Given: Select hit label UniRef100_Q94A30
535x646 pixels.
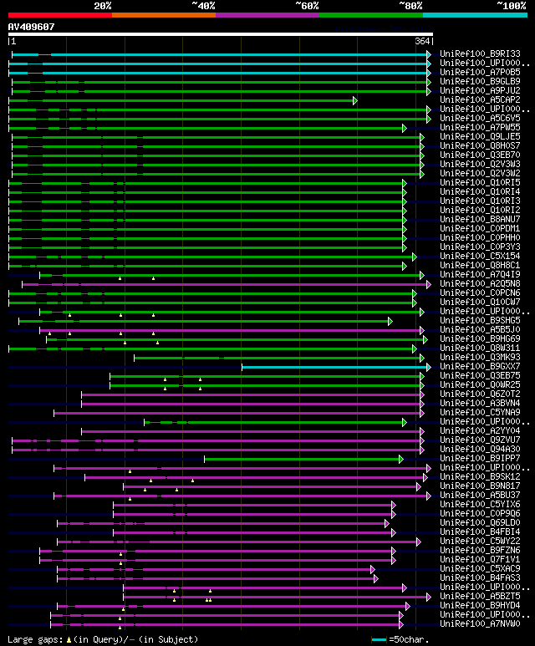Looking at the screenshot, I should coord(480,450).
